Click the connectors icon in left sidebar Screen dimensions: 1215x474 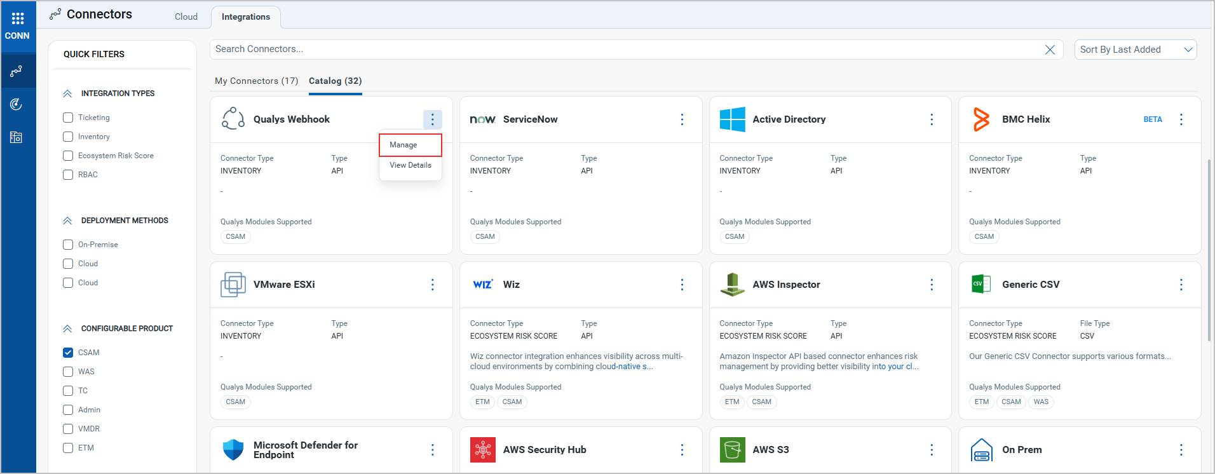click(17, 71)
